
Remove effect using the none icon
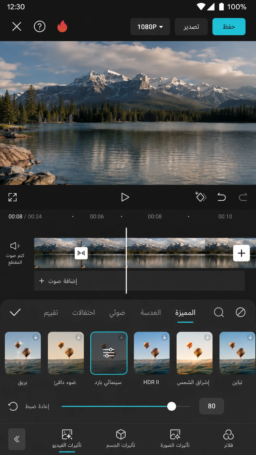[240, 312]
